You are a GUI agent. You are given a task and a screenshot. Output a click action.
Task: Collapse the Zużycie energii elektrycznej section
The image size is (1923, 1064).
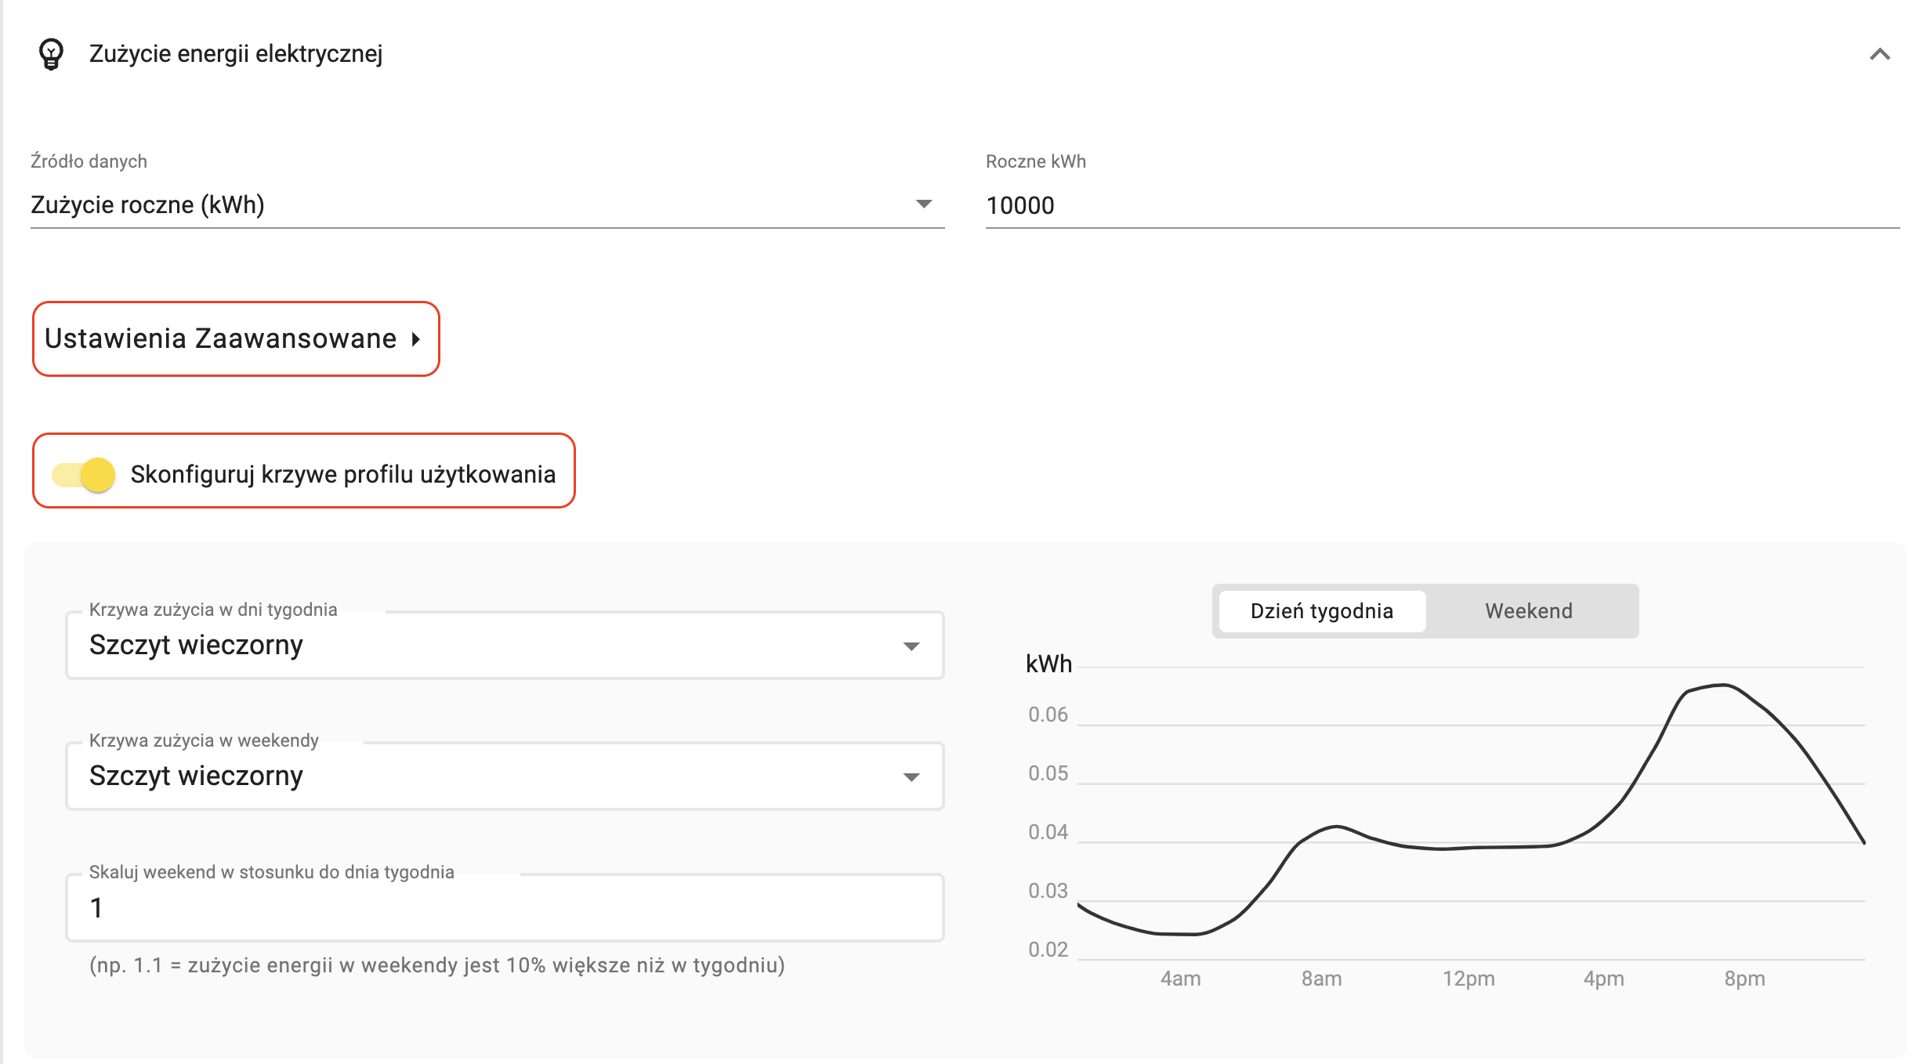pos(1879,54)
